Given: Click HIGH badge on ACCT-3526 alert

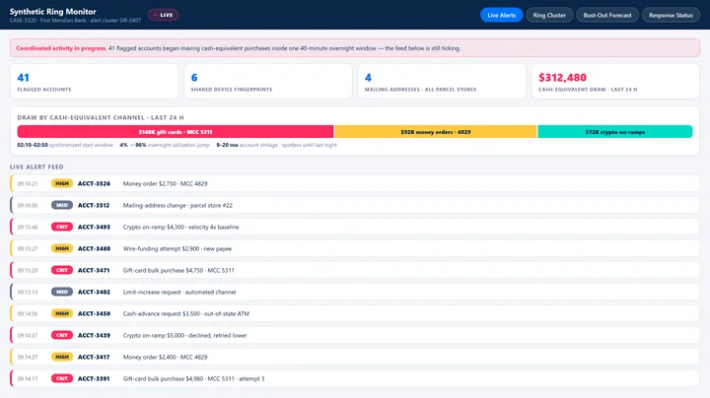Looking at the screenshot, I should click(x=62, y=183).
